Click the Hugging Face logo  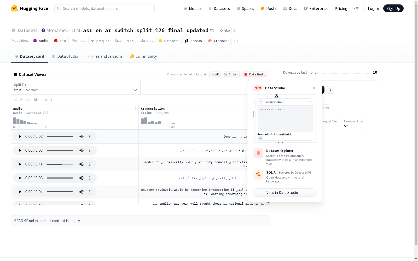29,8
